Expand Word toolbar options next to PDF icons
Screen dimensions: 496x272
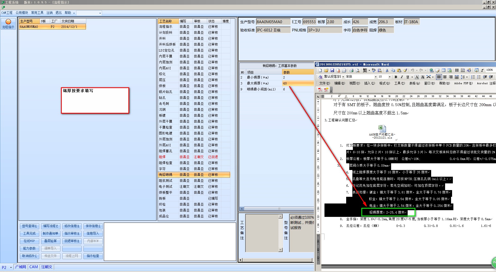(x=331, y=90)
